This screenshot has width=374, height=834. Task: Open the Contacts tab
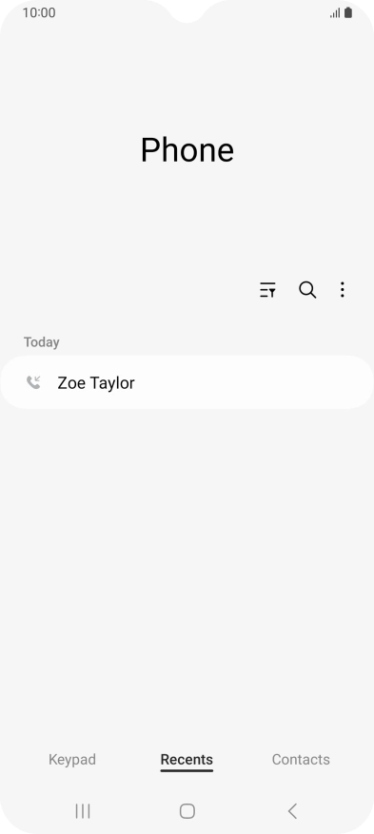[301, 760]
